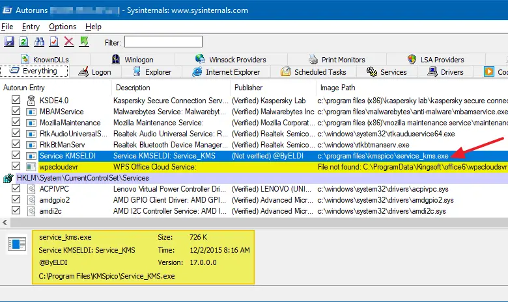508x302 pixels.
Task: Uncheck the amdi2c checkbox
Action: [x=16, y=210]
